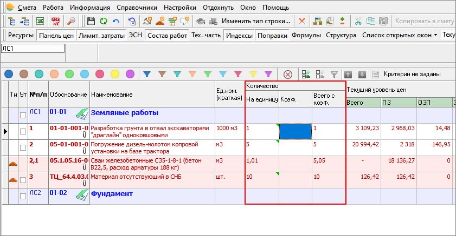Click the Критерии не заданы button
The image size is (456, 236).
[411, 74]
